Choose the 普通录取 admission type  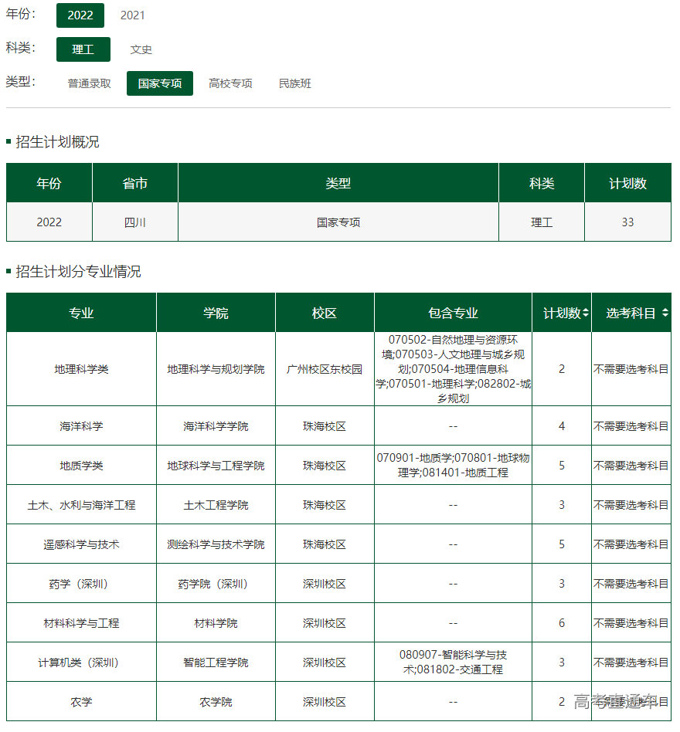(x=87, y=83)
